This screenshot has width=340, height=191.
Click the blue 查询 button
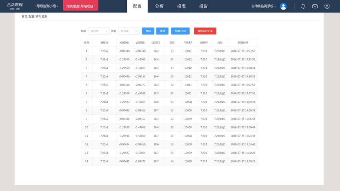point(148,31)
